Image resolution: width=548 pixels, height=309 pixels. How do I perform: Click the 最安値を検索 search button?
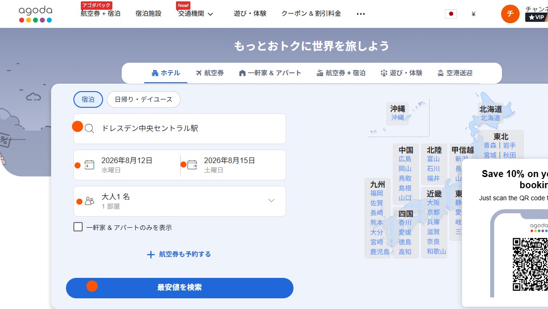(180, 288)
